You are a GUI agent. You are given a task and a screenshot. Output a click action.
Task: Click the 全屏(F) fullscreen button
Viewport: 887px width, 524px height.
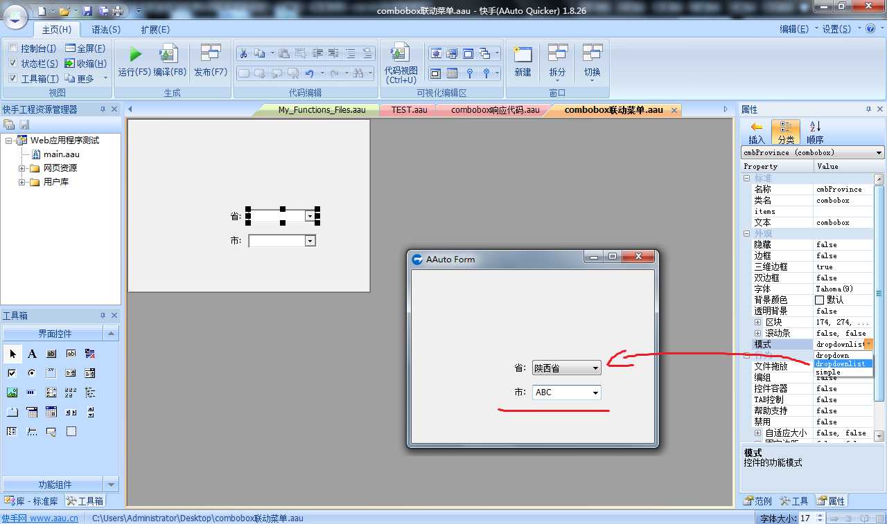[85, 48]
